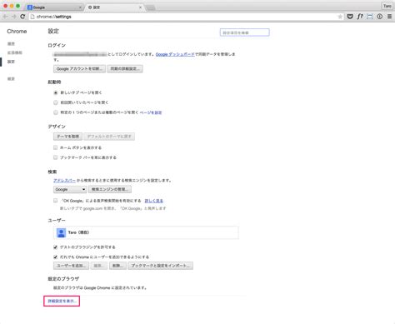
Task: Click the '削除...' delete user button
Action: click(117, 266)
